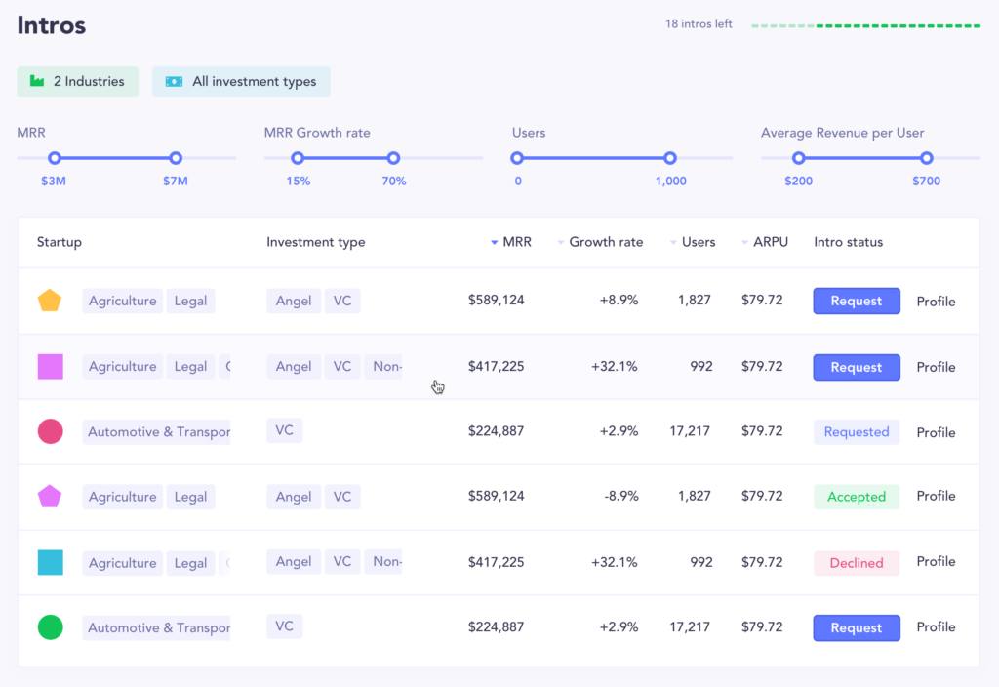Image resolution: width=999 pixels, height=687 pixels.
Task: Request intro for the $589,124 +8.9% startup
Action: [856, 302]
